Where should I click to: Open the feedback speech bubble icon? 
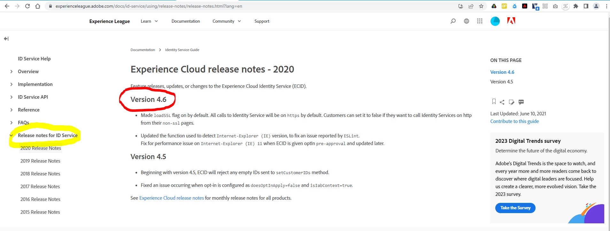(x=521, y=102)
